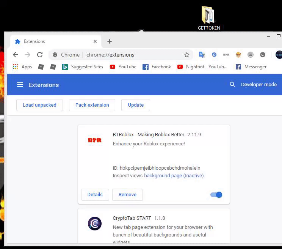
Task: Open the Chrome profile avatar
Action: coord(279,55)
